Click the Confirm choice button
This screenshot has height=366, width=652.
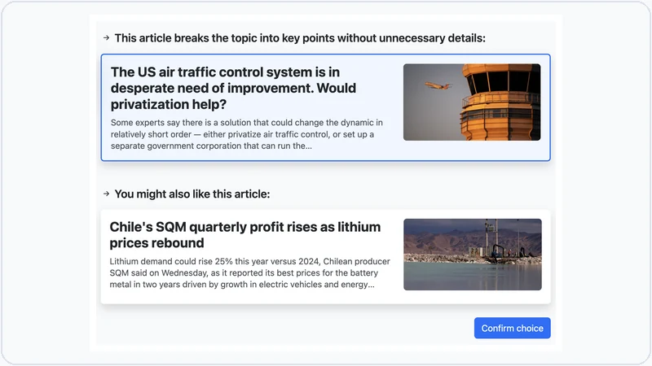click(512, 328)
